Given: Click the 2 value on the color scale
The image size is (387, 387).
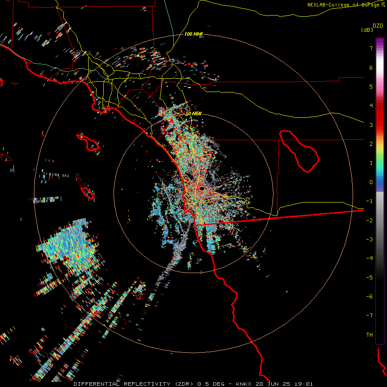Looking at the screenshot, I should 371,144.
